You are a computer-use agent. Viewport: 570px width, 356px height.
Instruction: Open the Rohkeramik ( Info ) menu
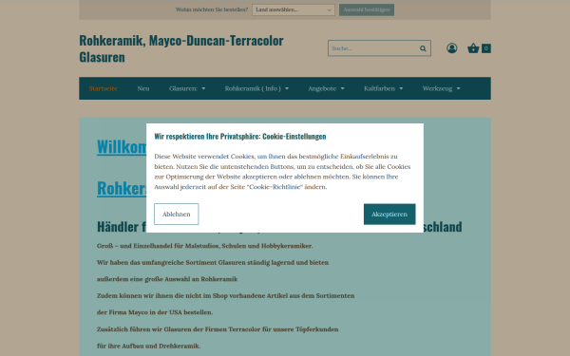pyautogui.click(x=253, y=88)
